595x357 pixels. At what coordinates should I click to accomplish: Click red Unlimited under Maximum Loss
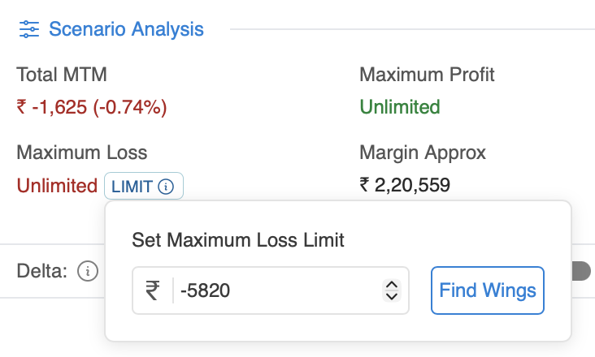pos(57,186)
